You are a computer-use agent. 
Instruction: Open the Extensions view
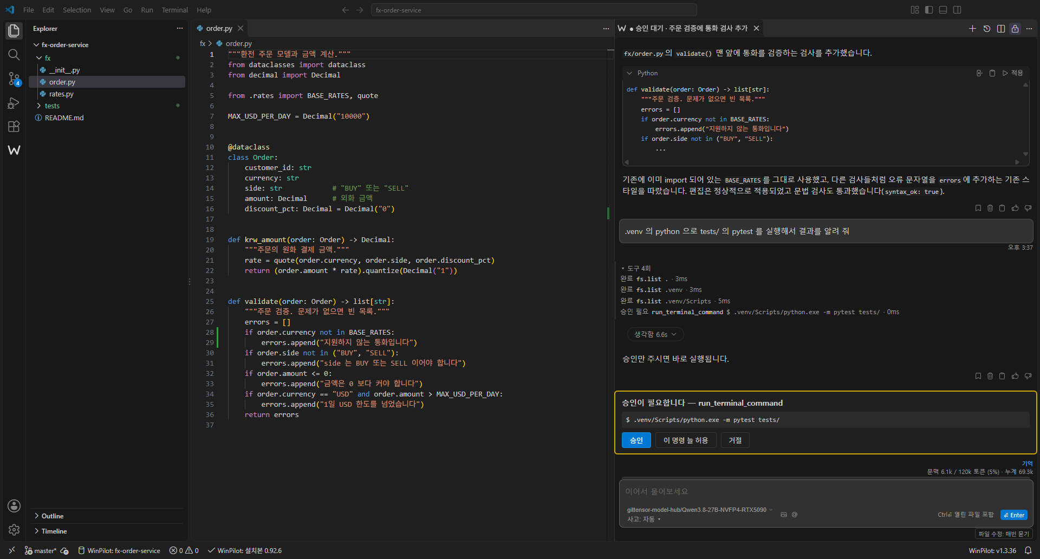click(x=14, y=126)
